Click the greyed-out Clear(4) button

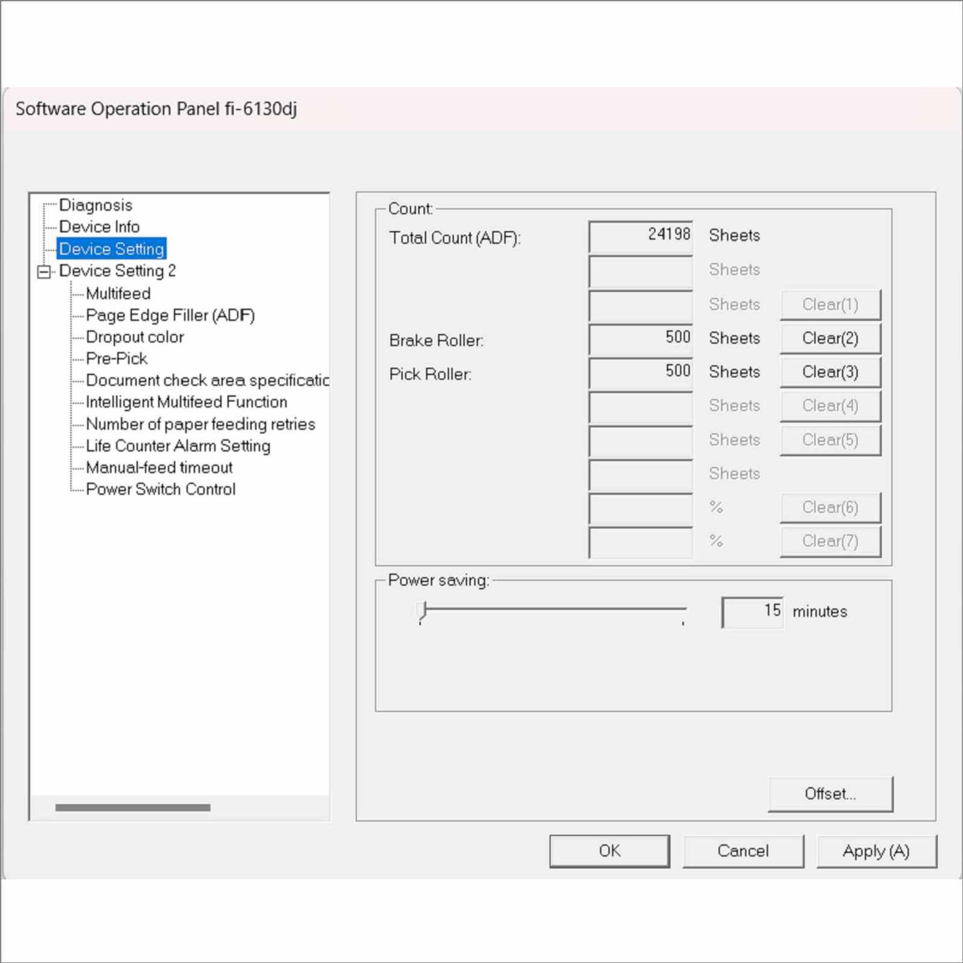point(831,406)
